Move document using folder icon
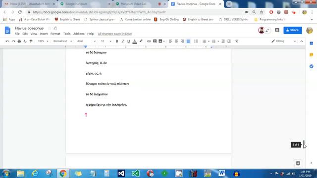Image resolution: width=317 pixels, height=178 pixels. [55, 28]
